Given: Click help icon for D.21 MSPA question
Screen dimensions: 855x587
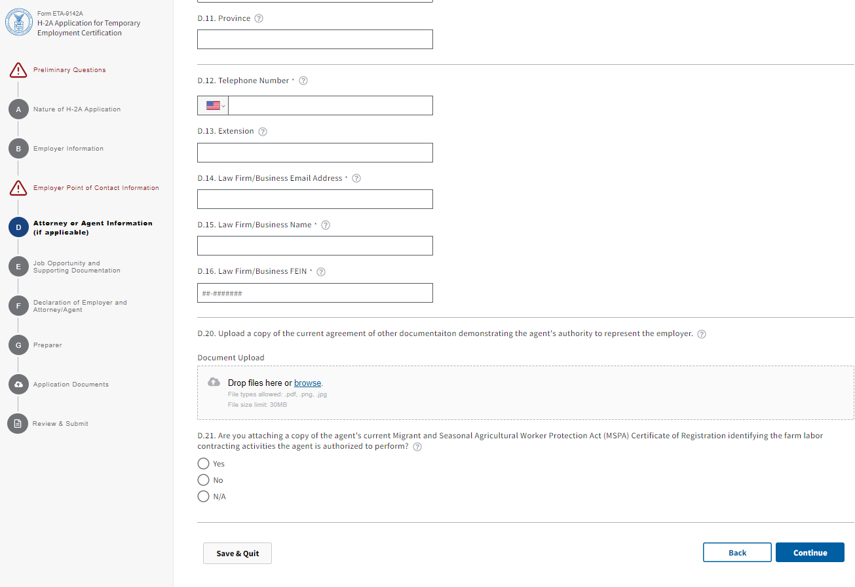Looking at the screenshot, I should point(417,447).
